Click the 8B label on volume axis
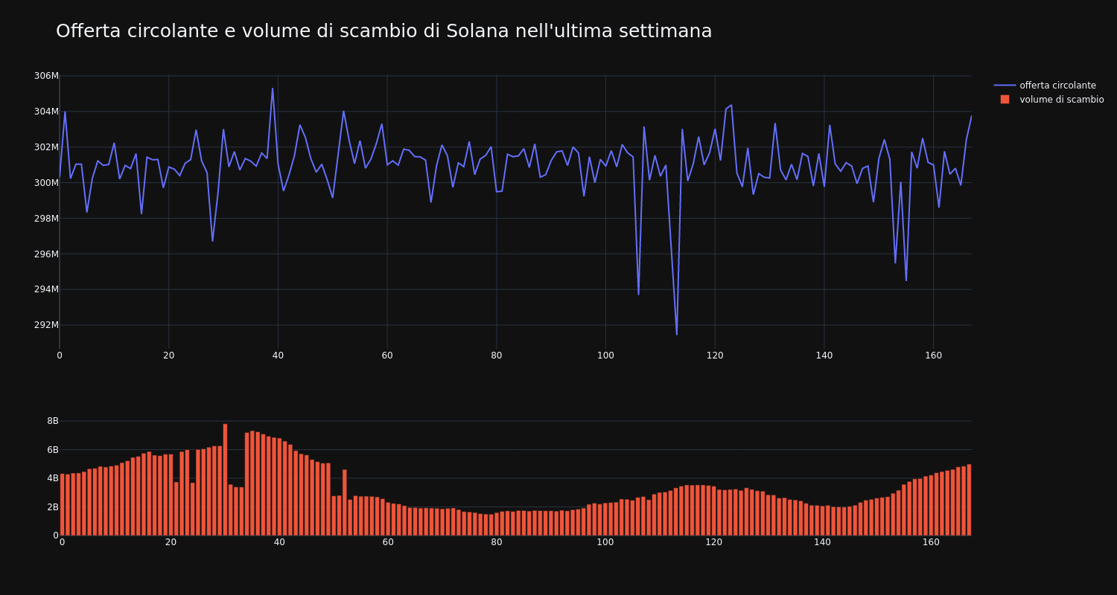1117x595 pixels. click(53, 421)
